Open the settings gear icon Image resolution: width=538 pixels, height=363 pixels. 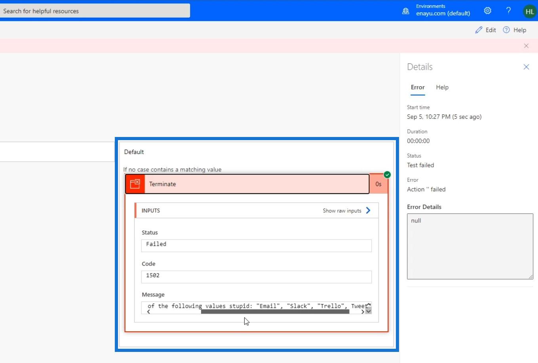[488, 11]
